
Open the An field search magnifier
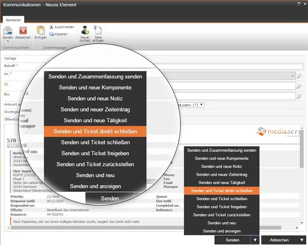click(299, 76)
